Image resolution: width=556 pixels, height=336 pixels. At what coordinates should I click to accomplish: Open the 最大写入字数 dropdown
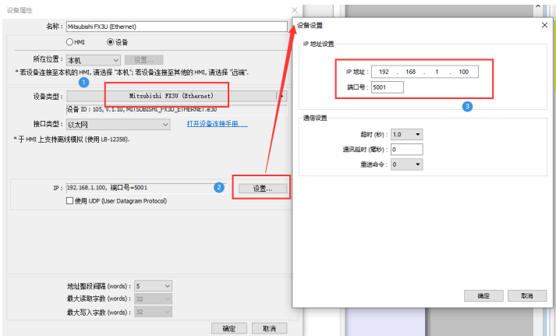pyautogui.click(x=153, y=312)
